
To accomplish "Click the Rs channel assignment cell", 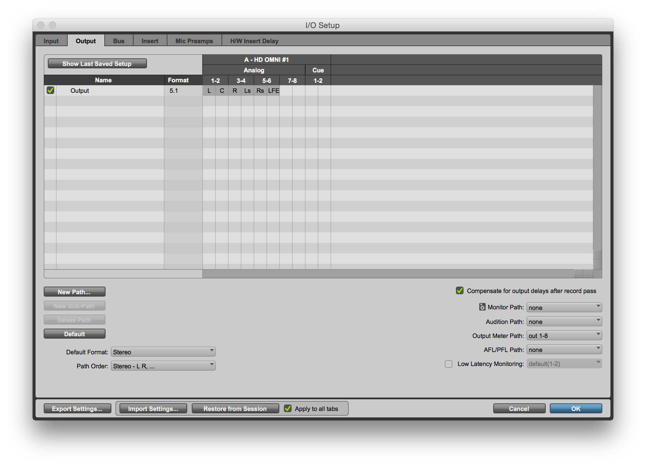I will 260,90.
